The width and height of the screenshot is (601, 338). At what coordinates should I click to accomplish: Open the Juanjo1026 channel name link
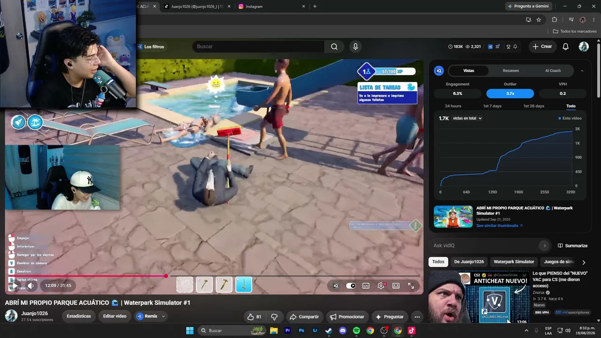pyautogui.click(x=34, y=313)
